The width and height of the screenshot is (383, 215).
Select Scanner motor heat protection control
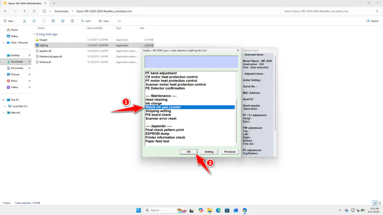(176, 85)
